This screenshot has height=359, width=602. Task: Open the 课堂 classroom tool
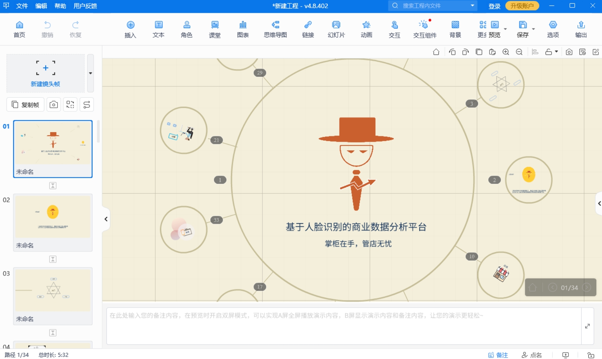click(215, 29)
